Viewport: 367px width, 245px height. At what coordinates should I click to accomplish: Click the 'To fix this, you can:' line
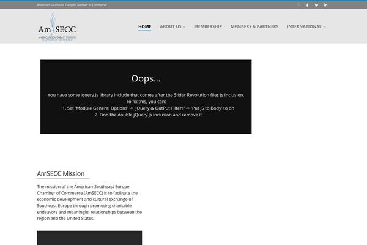tap(146, 102)
